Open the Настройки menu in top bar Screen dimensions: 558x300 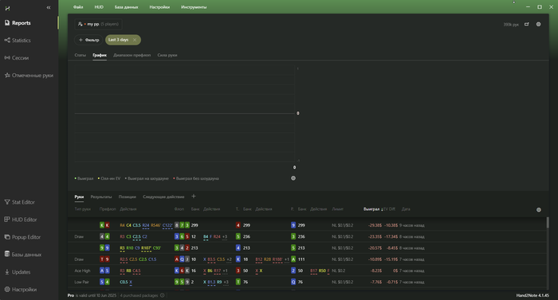tap(159, 7)
